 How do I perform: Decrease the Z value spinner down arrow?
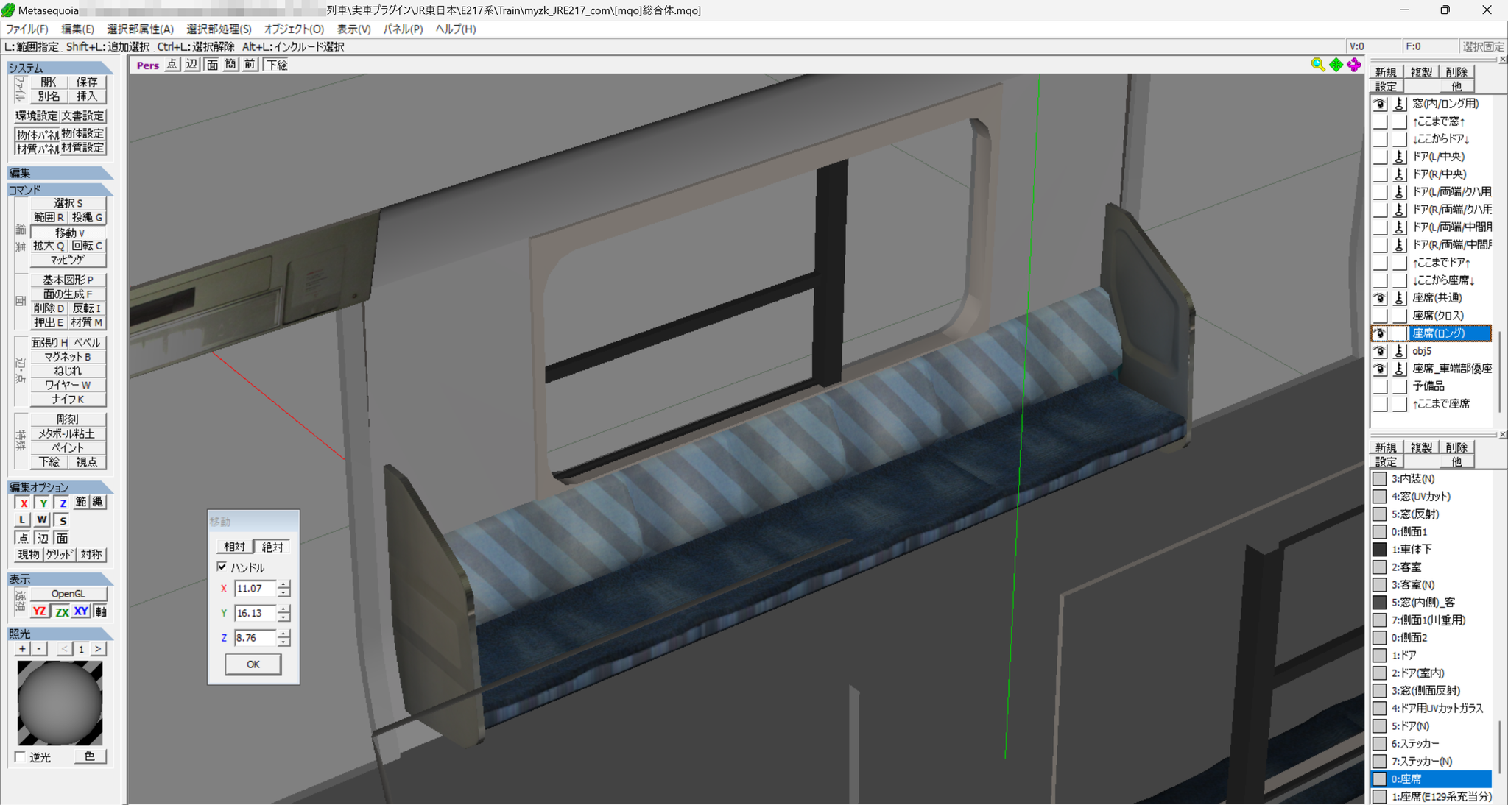tap(284, 642)
